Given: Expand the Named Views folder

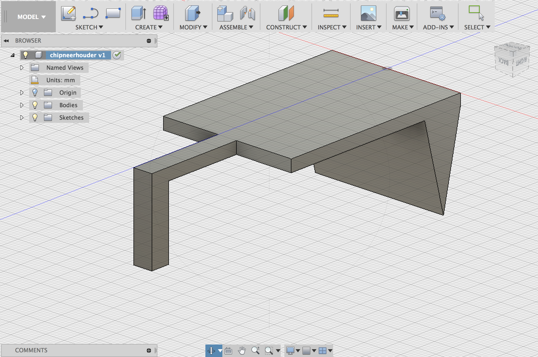Looking at the screenshot, I should [22, 68].
